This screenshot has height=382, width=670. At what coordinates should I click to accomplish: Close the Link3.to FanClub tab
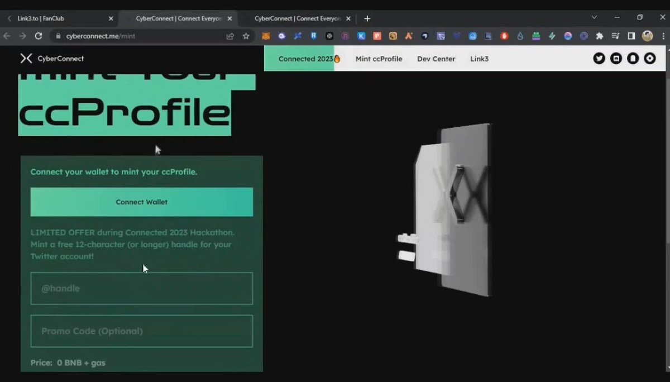click(x=111, y=18)
